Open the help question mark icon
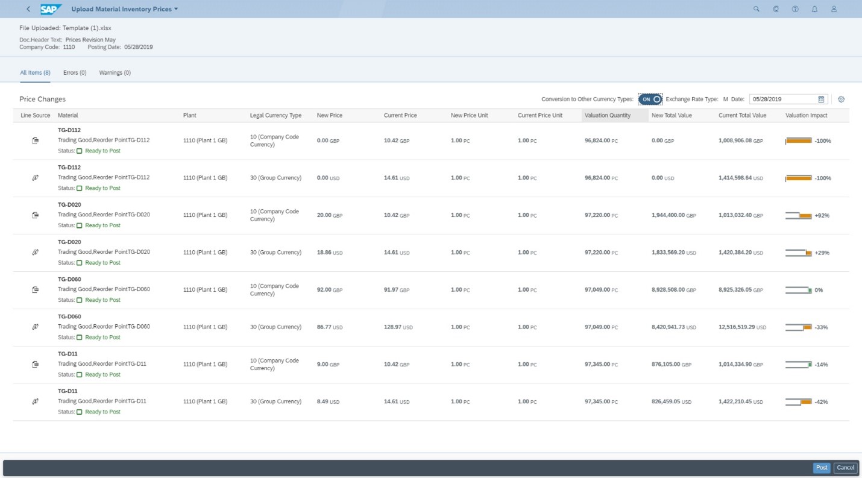The height and width of the screenshot is (478, 862). [x=795, y=9]
